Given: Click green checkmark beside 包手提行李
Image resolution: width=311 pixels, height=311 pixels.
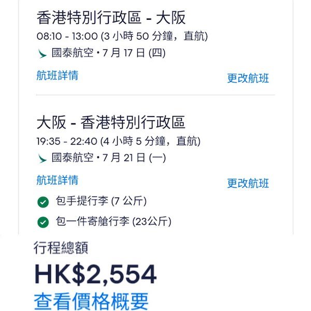Looking at the screenshot, I should [x=43, y=202].
